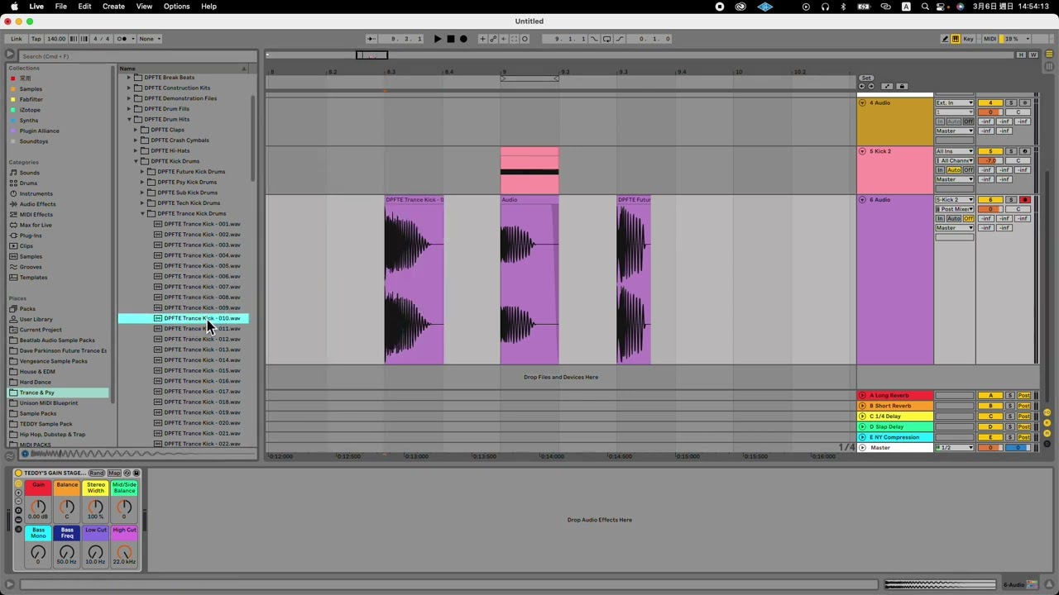1059x595 pixels.
Task: Enable the Follow playback icon
Action: point(371,39)
